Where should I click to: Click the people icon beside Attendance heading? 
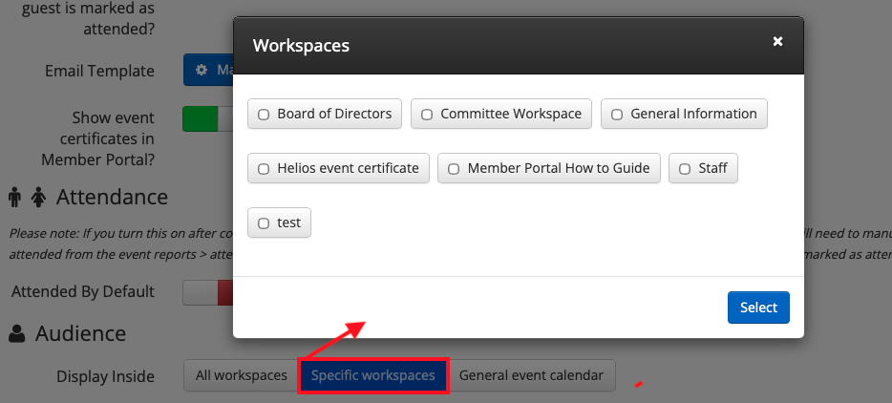pos(27,198)
